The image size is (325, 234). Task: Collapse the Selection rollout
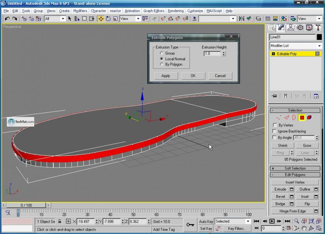(295, 110)
